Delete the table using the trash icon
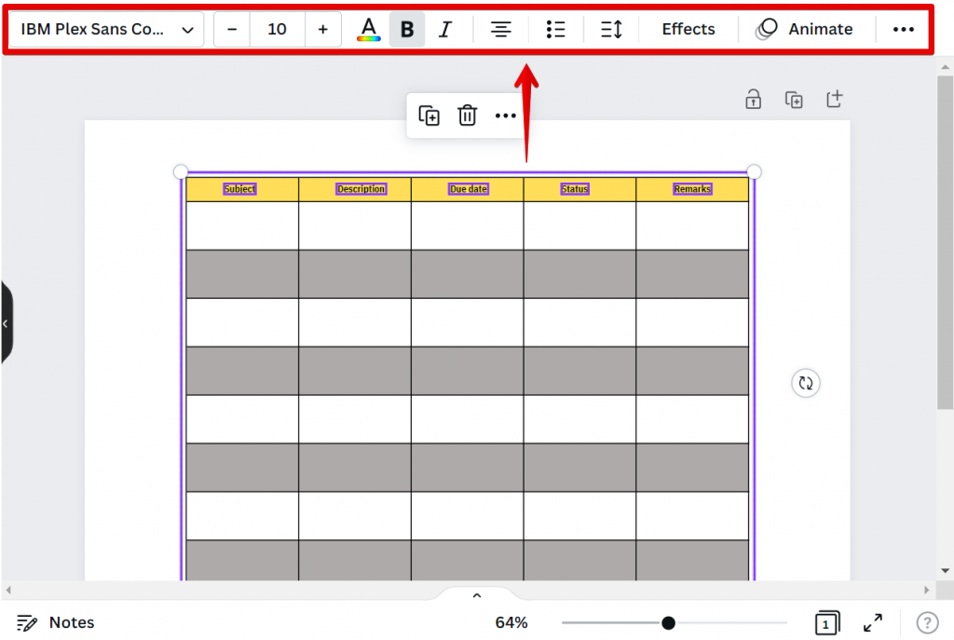 point(466,115)
